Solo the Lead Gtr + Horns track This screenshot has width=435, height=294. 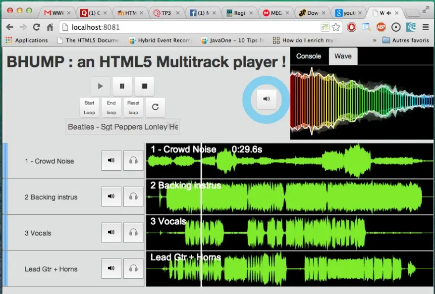click(133, 268)
